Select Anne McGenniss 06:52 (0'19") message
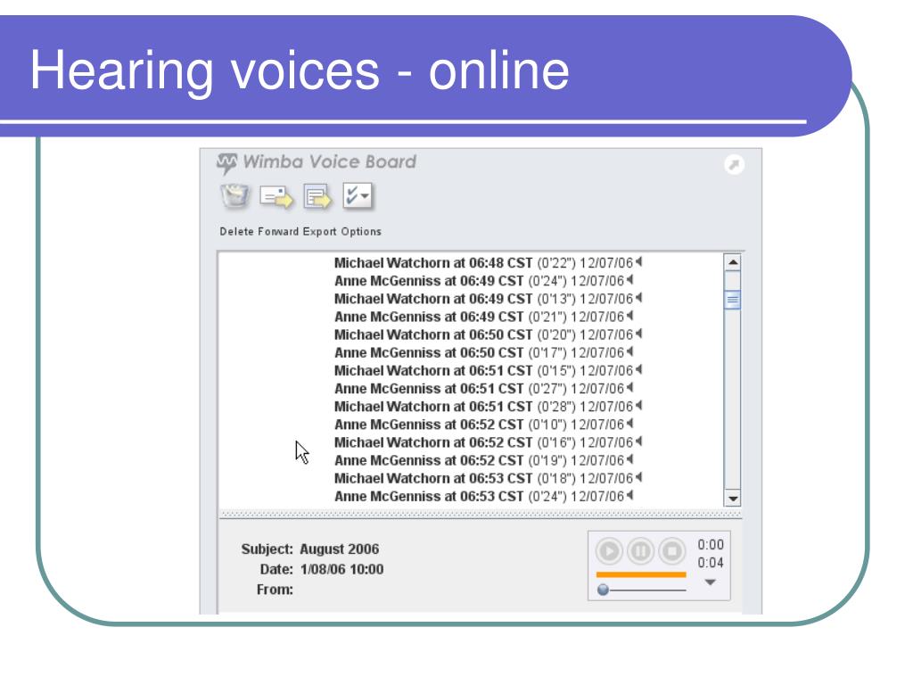The width and height of the screenshot is (913, 685). (483, 460)
